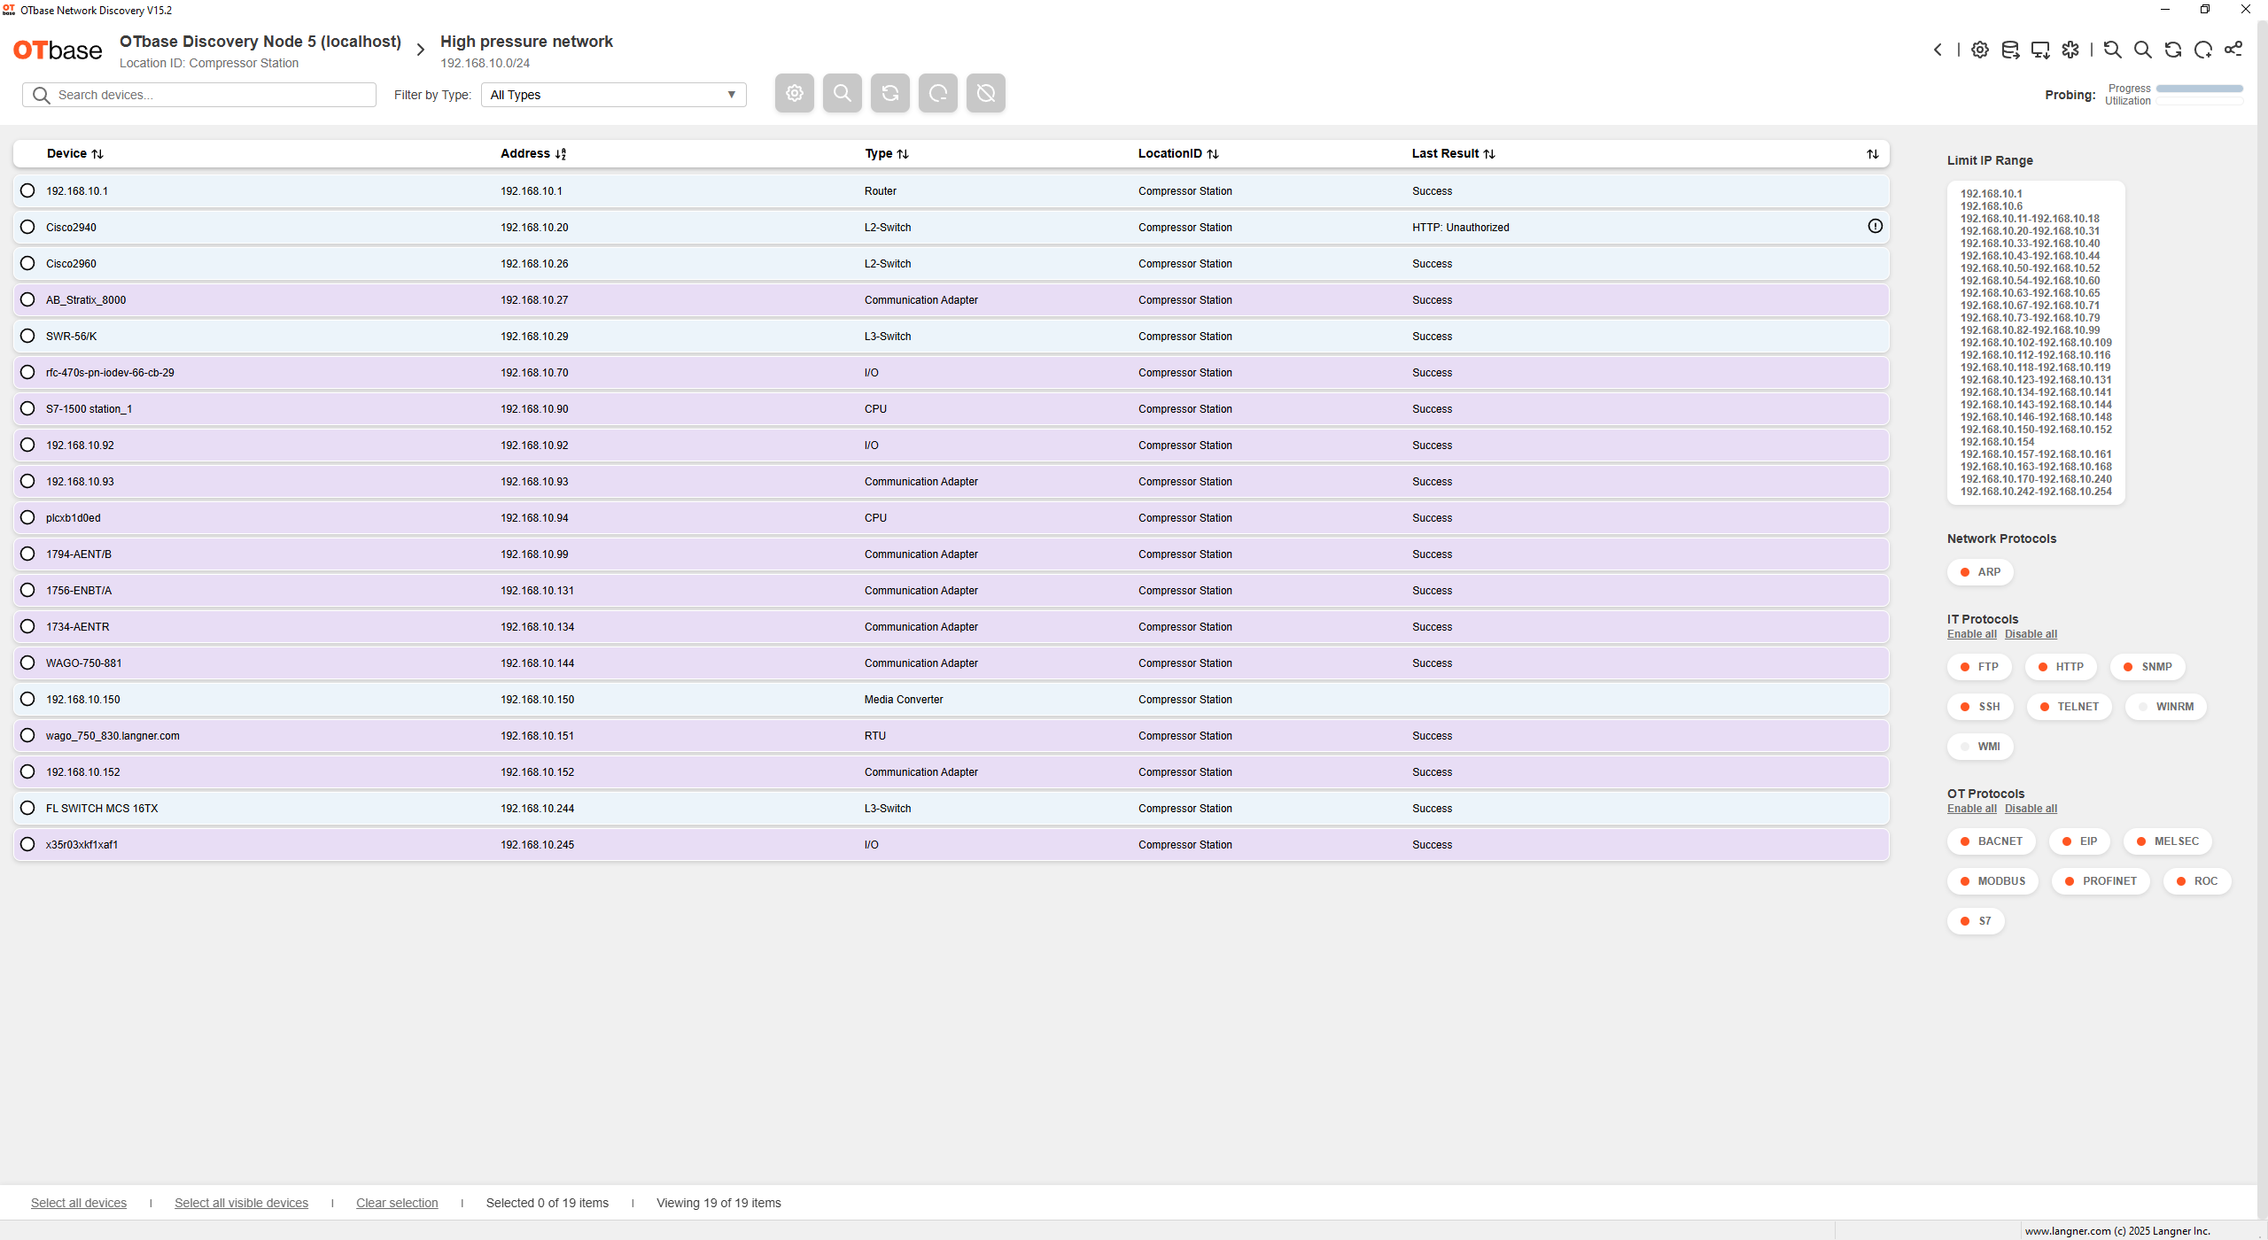Toggle the FTP protocol

1979,667
